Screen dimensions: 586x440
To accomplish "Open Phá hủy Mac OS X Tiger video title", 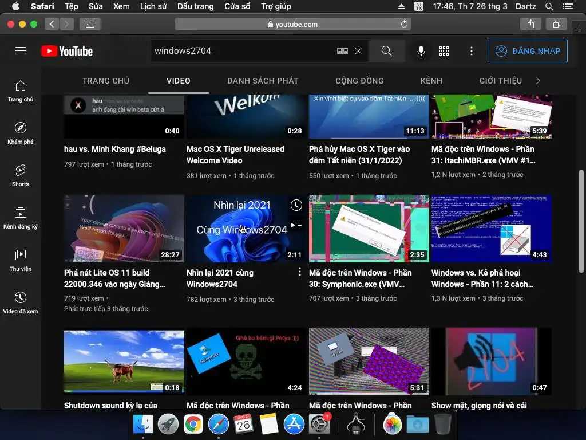I will (x=359, y=155).
